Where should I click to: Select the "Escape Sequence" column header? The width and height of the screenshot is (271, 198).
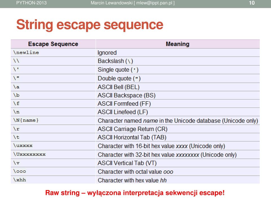point(53,44)
